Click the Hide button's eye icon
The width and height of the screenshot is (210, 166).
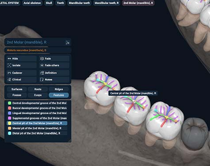coord(9,58)
